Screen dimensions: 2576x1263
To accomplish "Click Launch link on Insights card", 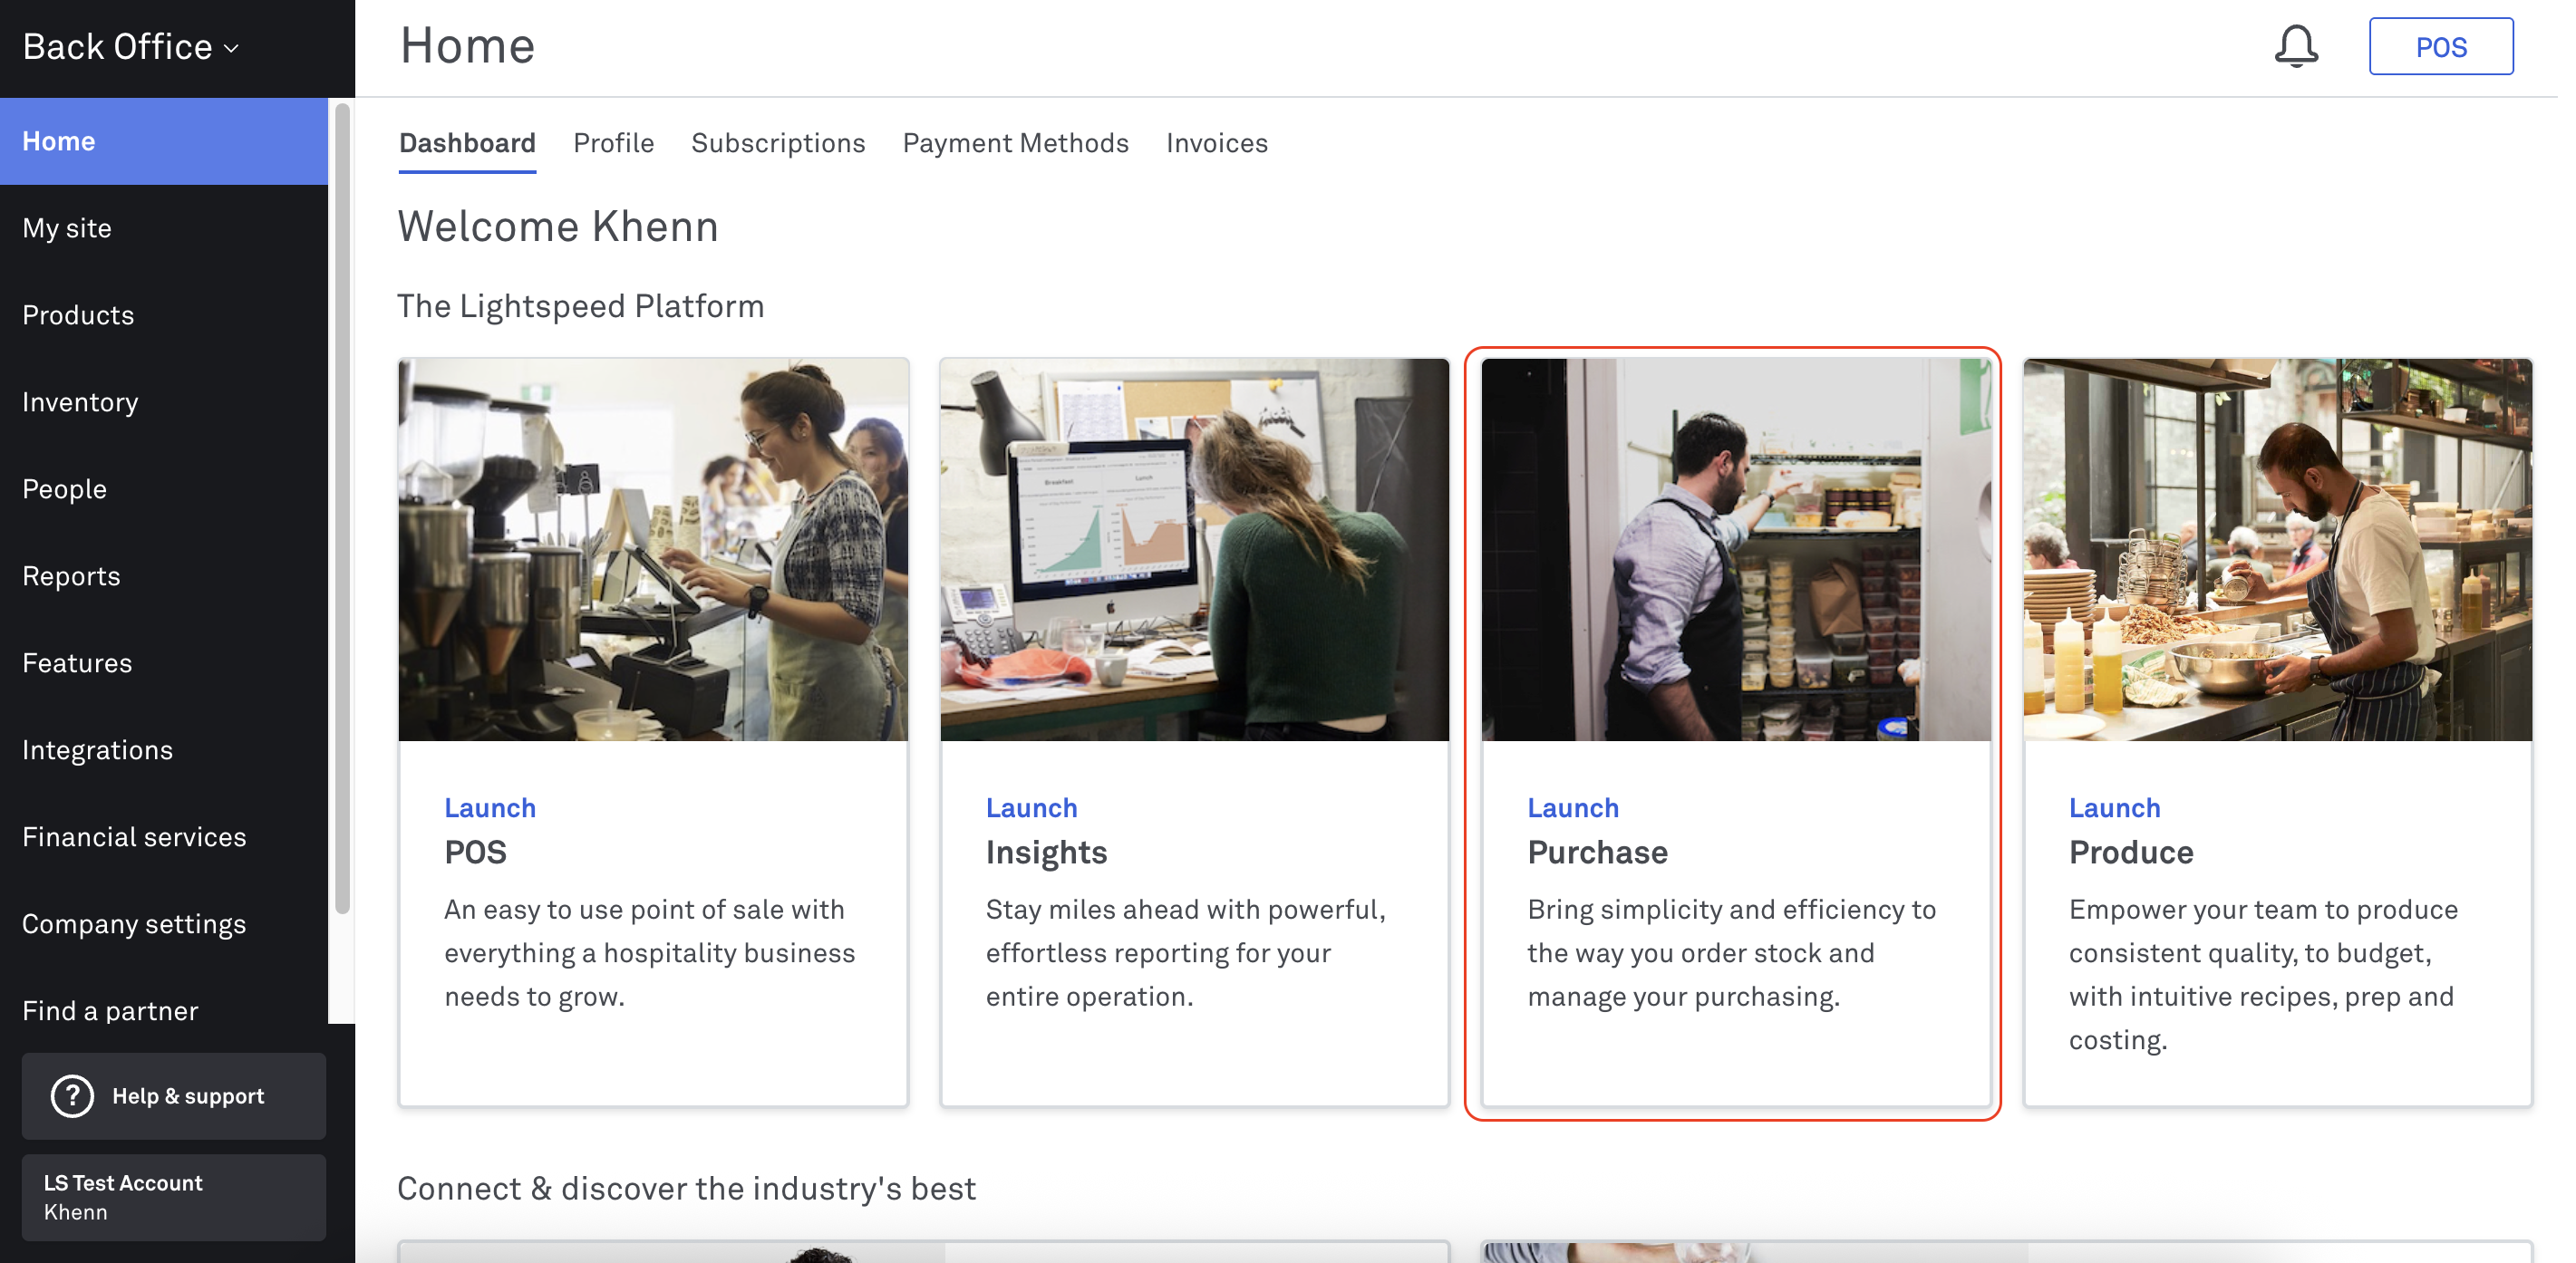I will (1032, 807).
